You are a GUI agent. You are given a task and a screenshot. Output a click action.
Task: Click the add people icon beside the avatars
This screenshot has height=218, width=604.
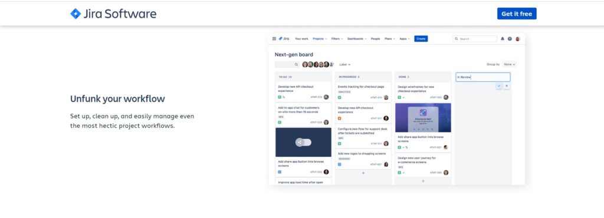click(331, 65)
